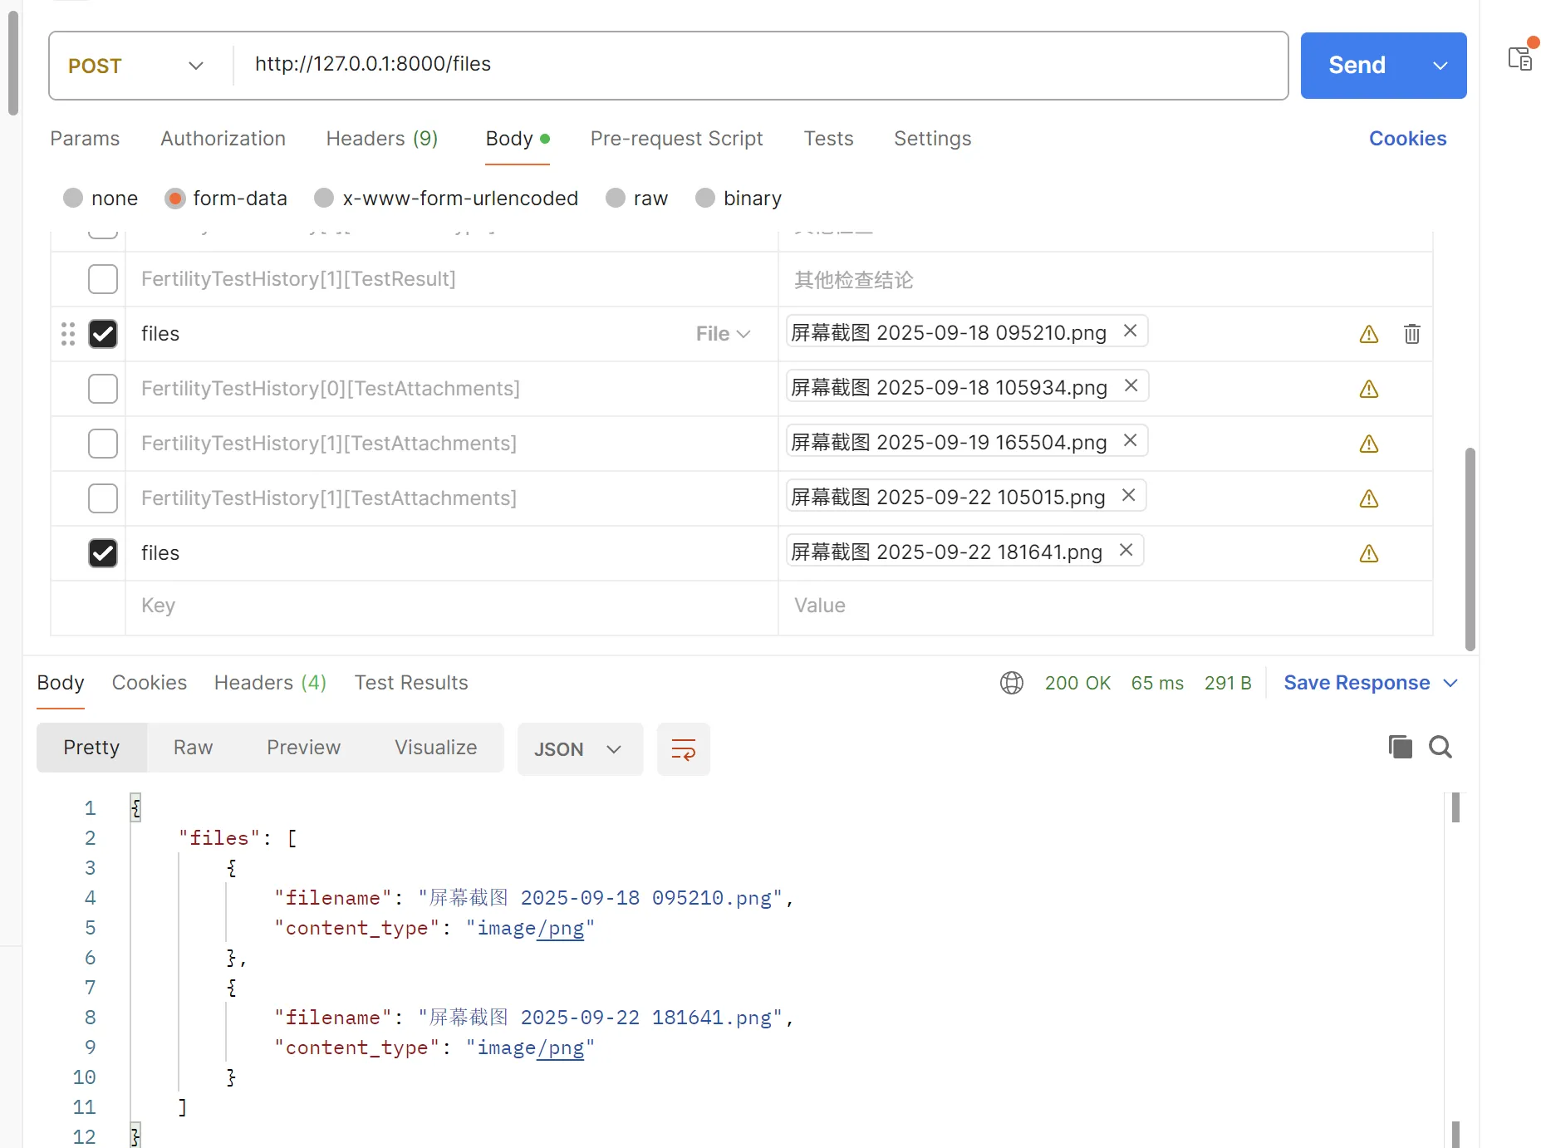This screenshot has width=1541, height=1148.
Task: Click the delete trash icon for files row
Action: point(1411,334)
